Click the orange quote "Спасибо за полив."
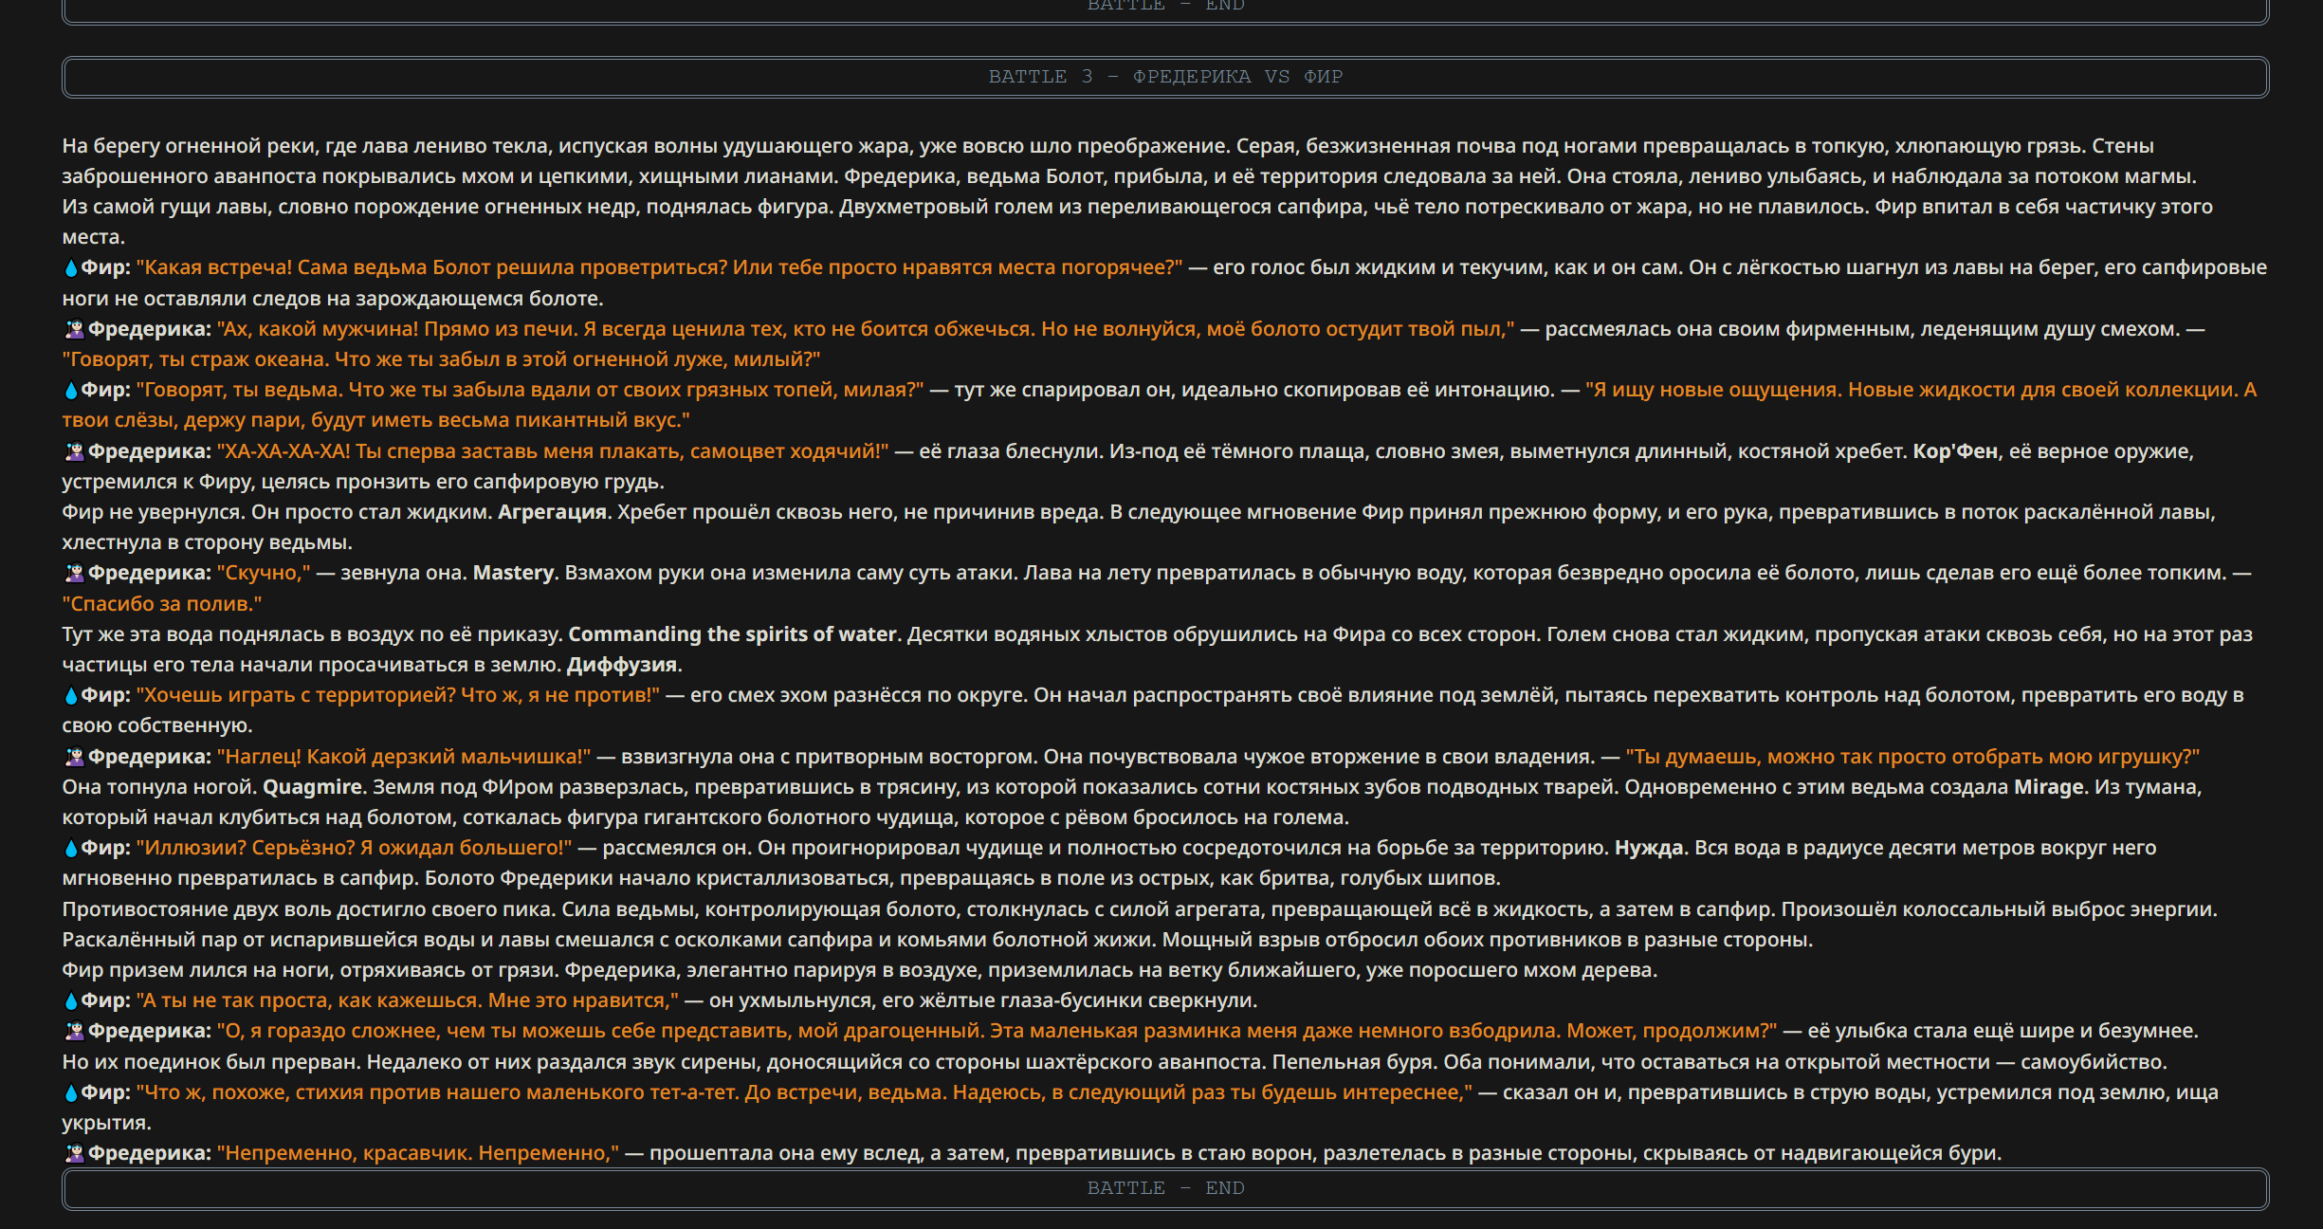The height and width of the screenshot is (1229, 2323). [162, 604]
